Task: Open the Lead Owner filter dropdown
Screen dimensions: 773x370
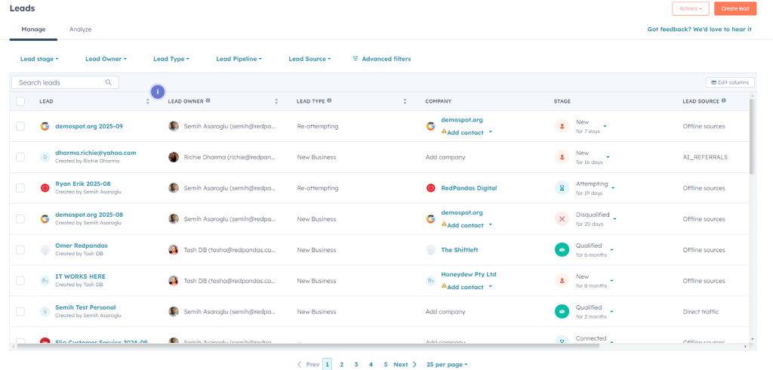Action: coord(106,59)
